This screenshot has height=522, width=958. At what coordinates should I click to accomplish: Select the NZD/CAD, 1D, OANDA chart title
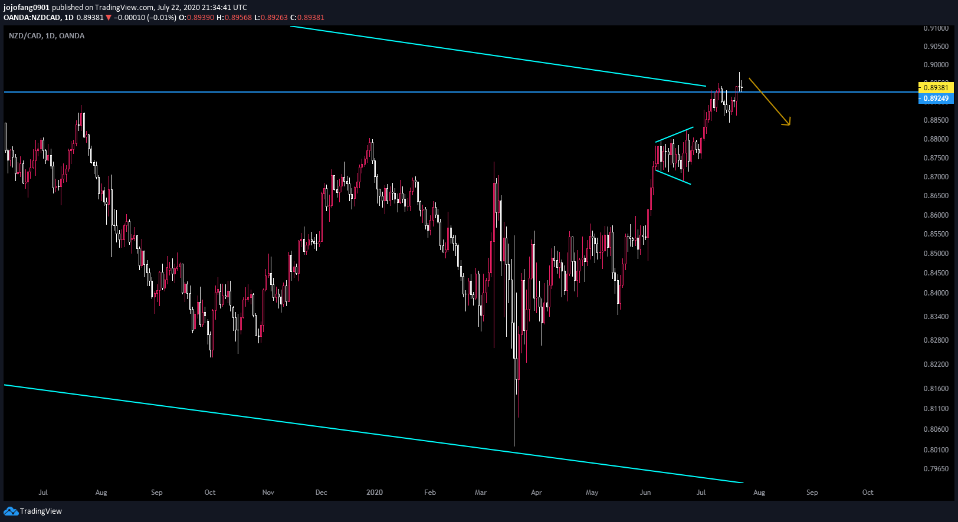(x=47, y=36)
